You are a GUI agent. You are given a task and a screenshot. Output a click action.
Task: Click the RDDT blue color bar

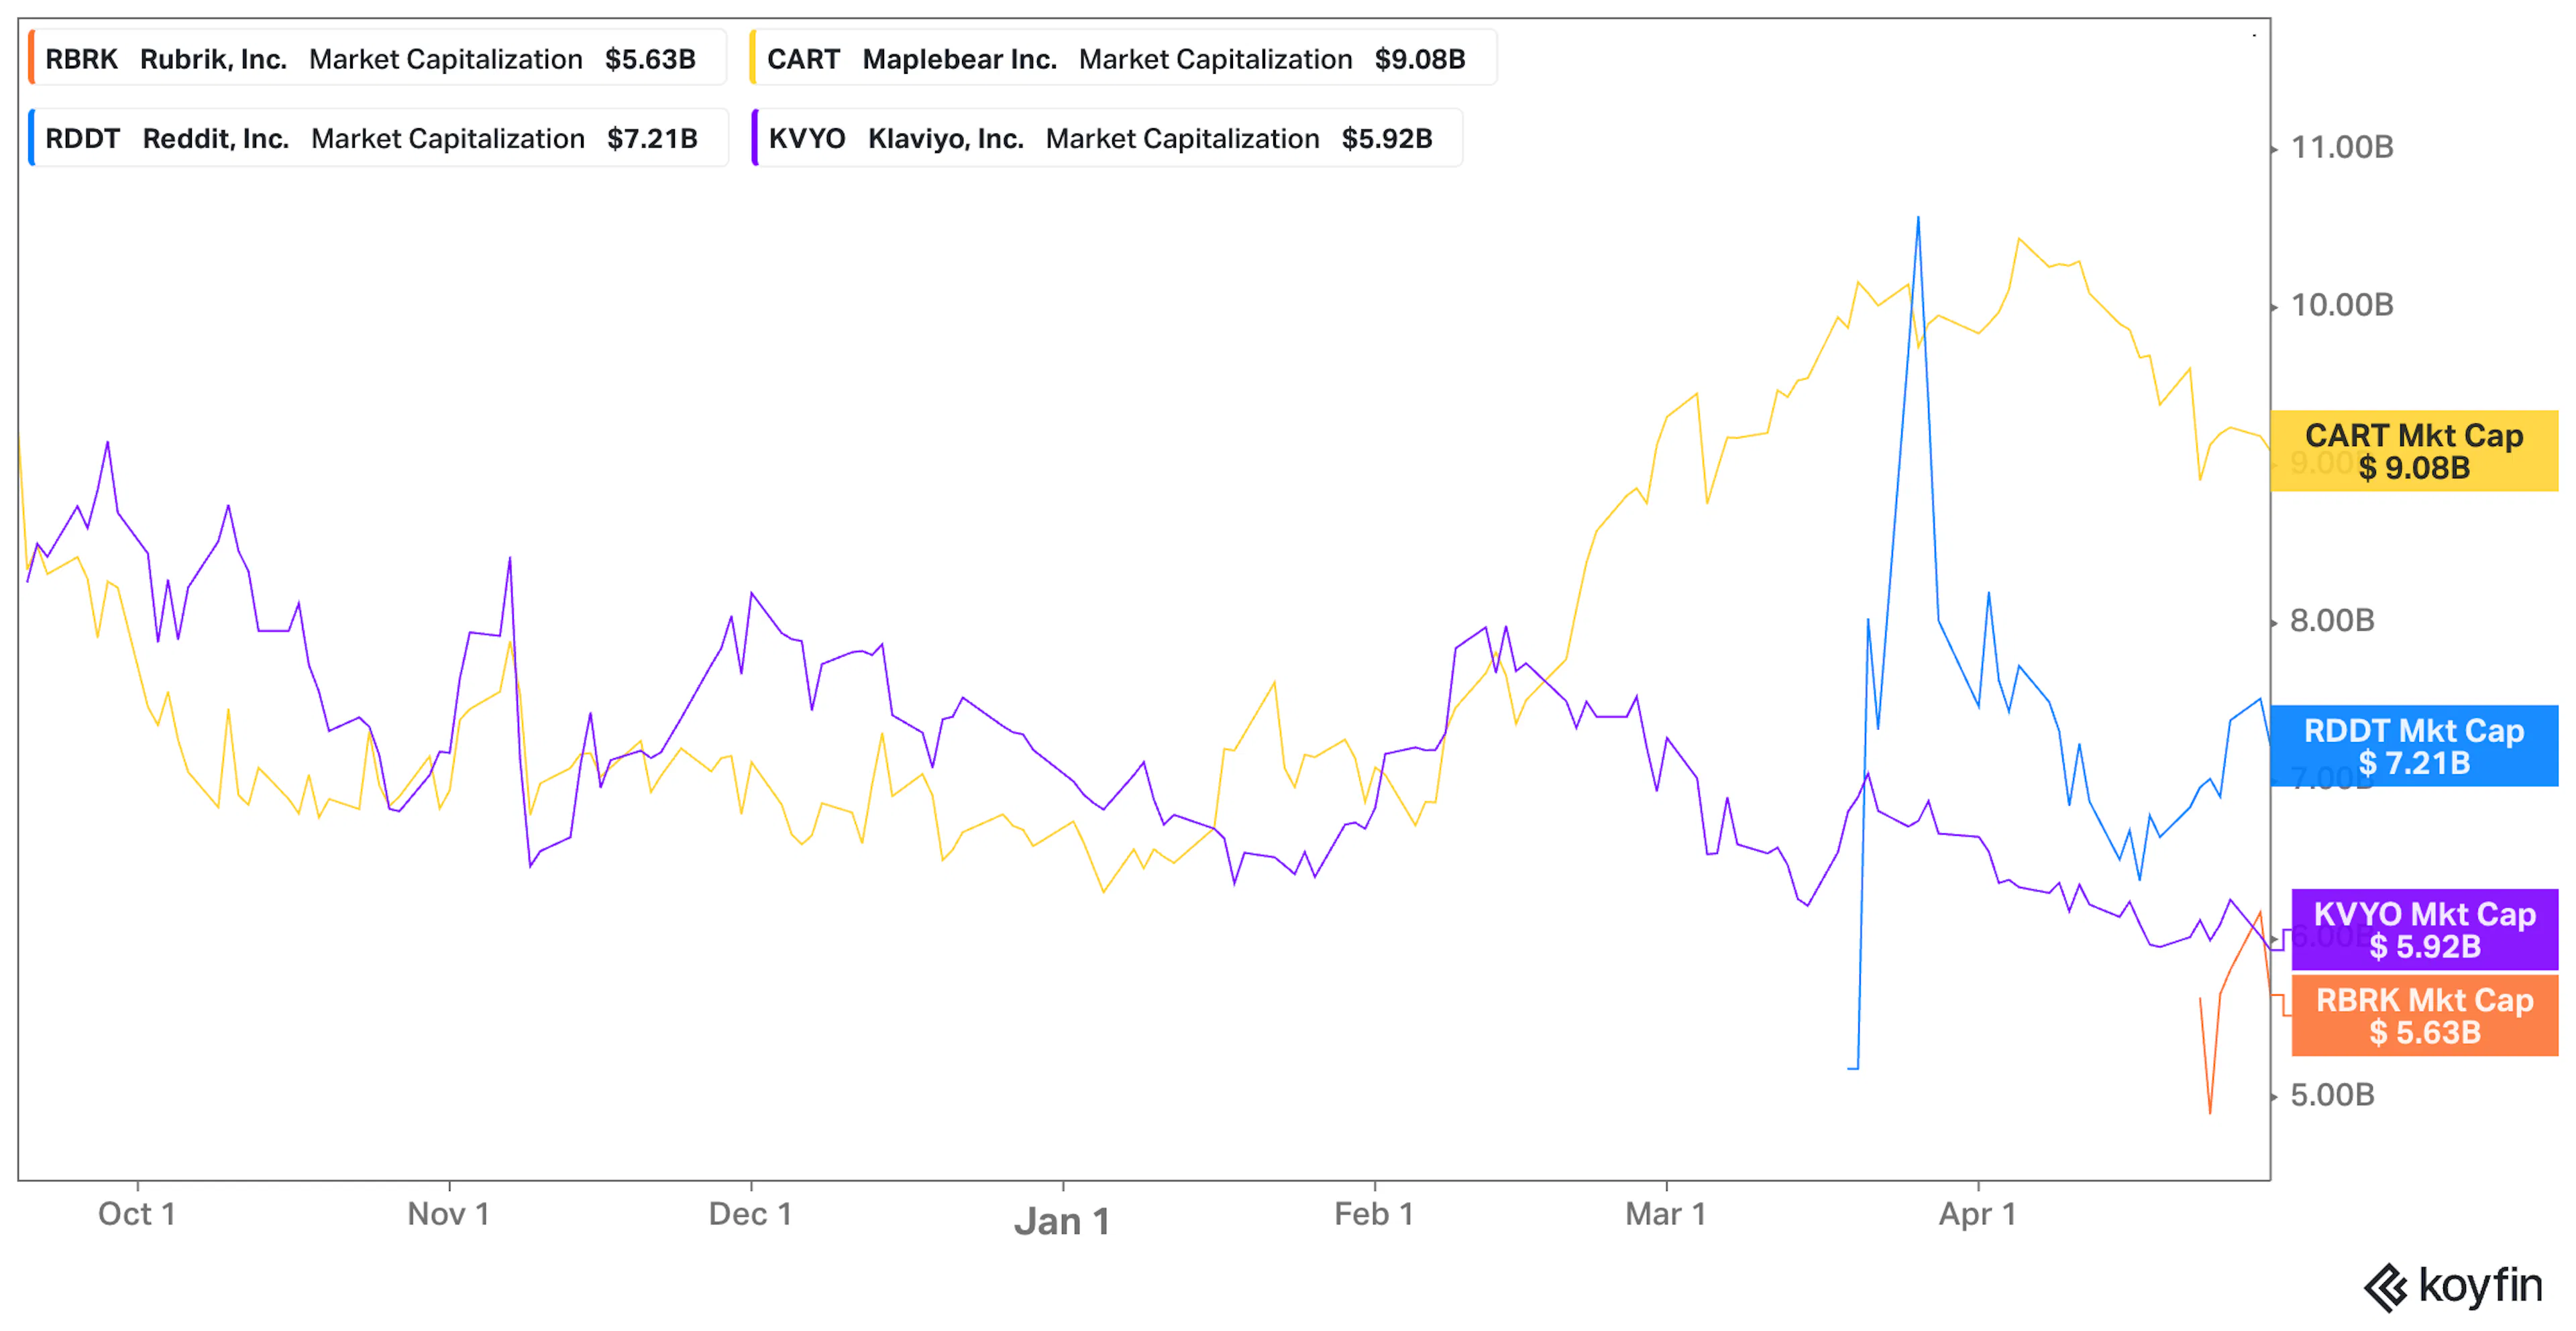click(32, 138)
